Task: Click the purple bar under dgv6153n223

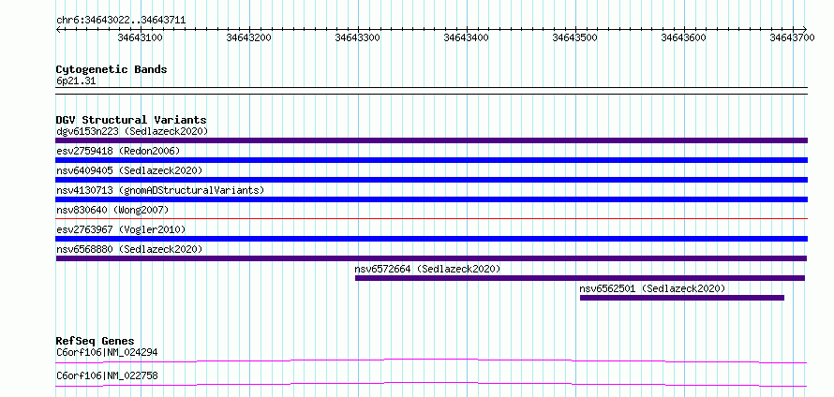Action: tap(431, 140)
